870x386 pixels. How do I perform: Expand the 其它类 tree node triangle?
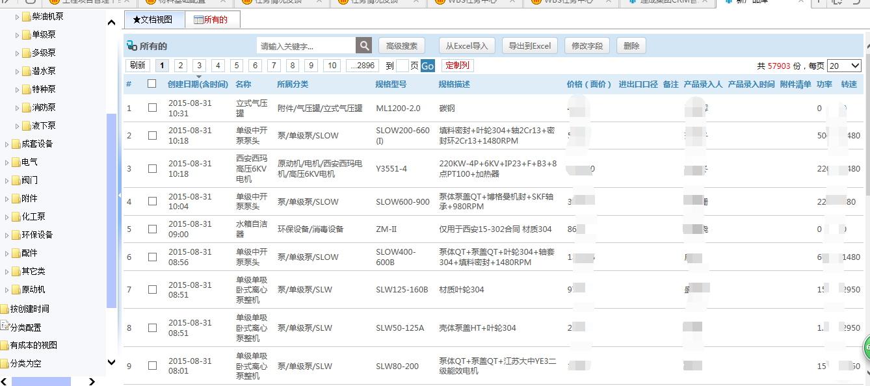(7, 271)
